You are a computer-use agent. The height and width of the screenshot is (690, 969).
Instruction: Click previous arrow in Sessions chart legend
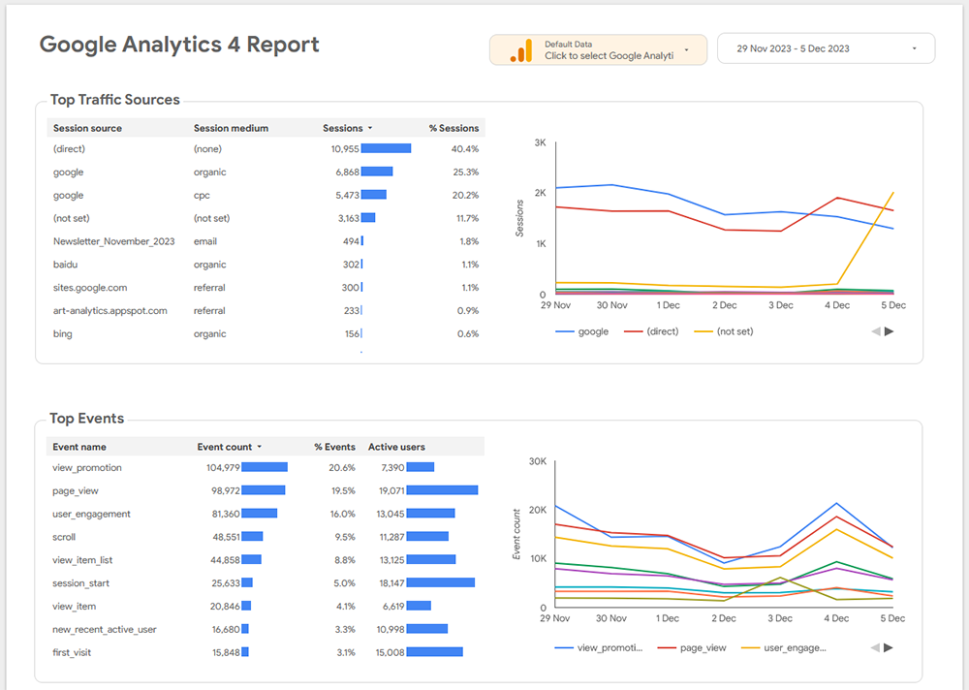[876, 331]
